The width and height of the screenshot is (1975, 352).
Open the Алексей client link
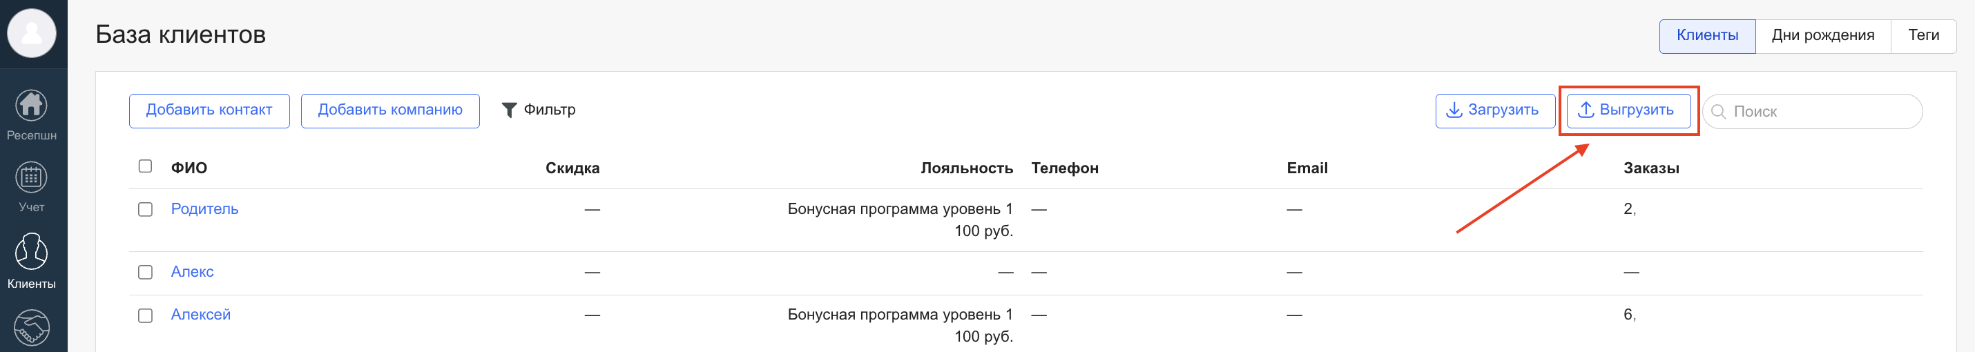click(200, 315)
